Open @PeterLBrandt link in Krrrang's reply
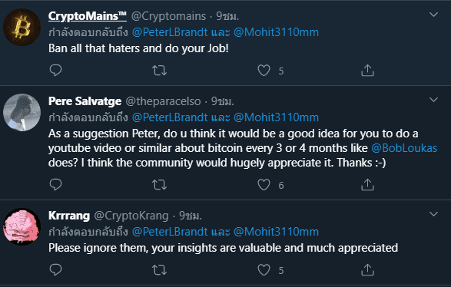Image resolution: width=451 pixels, height=287 pixels. [170, 232]
